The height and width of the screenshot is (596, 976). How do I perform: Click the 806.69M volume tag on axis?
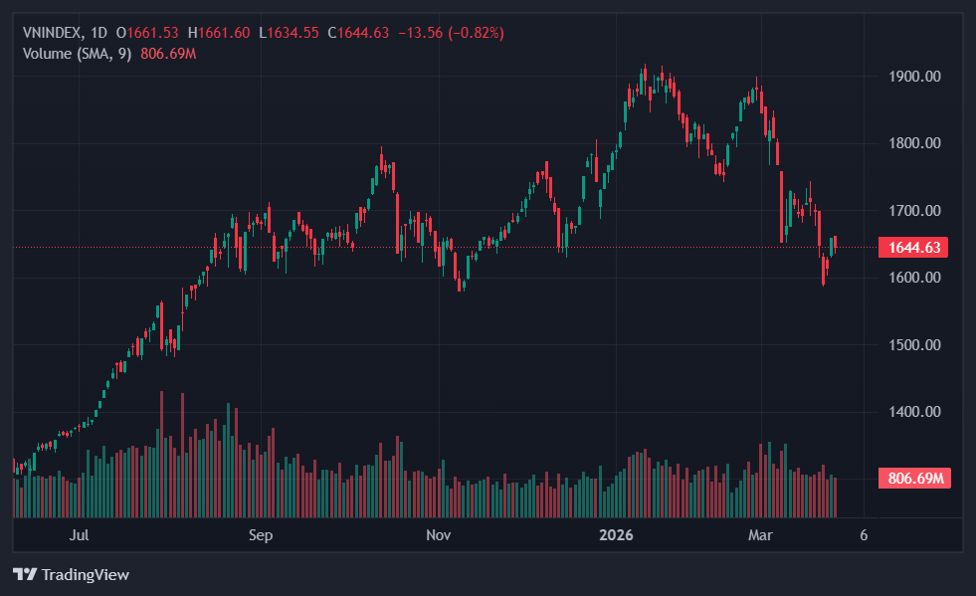click(913, 479)
